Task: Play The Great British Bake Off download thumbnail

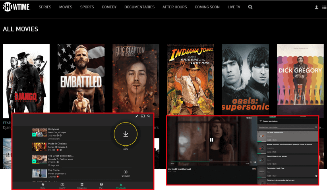Action: 39,159
